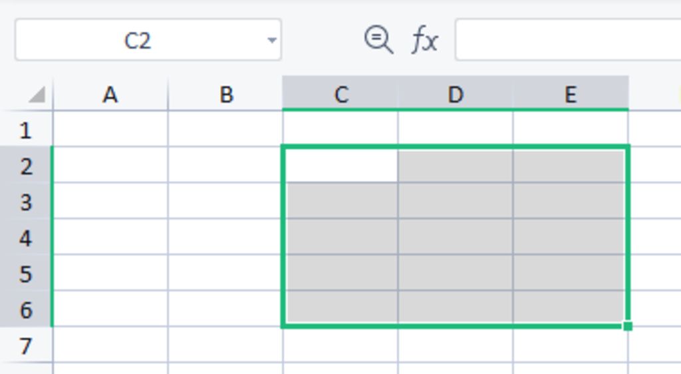This screenshot has width=681, height=374.
Task: Click the zoom magnifier icon beside fx
Action: (x=378, y=40)
